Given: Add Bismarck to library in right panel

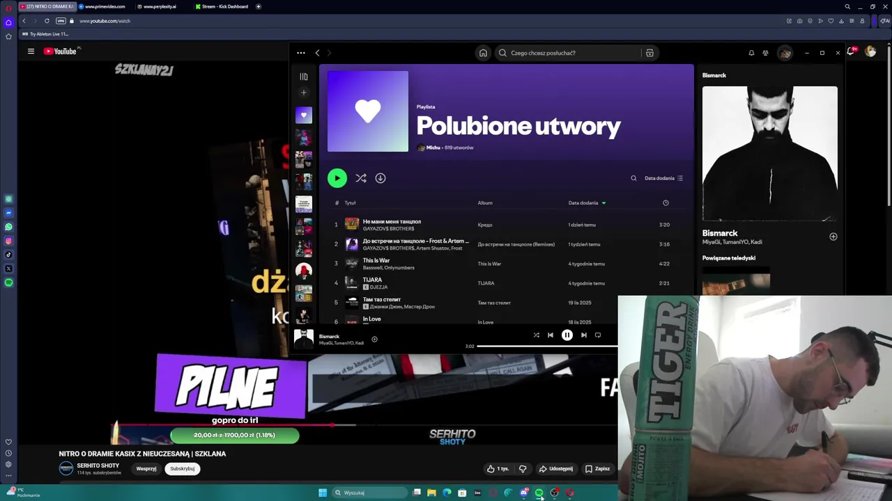Looking at the screenshot, I should [x=833, y=237].
